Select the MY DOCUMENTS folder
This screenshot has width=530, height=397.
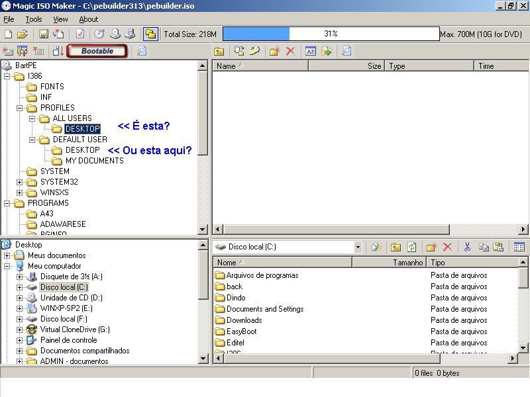tap(95, 161)
